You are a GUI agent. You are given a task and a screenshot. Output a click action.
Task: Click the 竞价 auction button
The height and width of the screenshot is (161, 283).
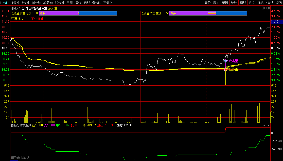[207, 3]
